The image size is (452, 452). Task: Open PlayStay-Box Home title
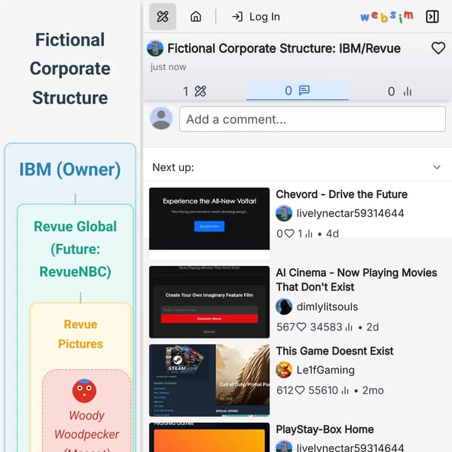coord(325,429)
